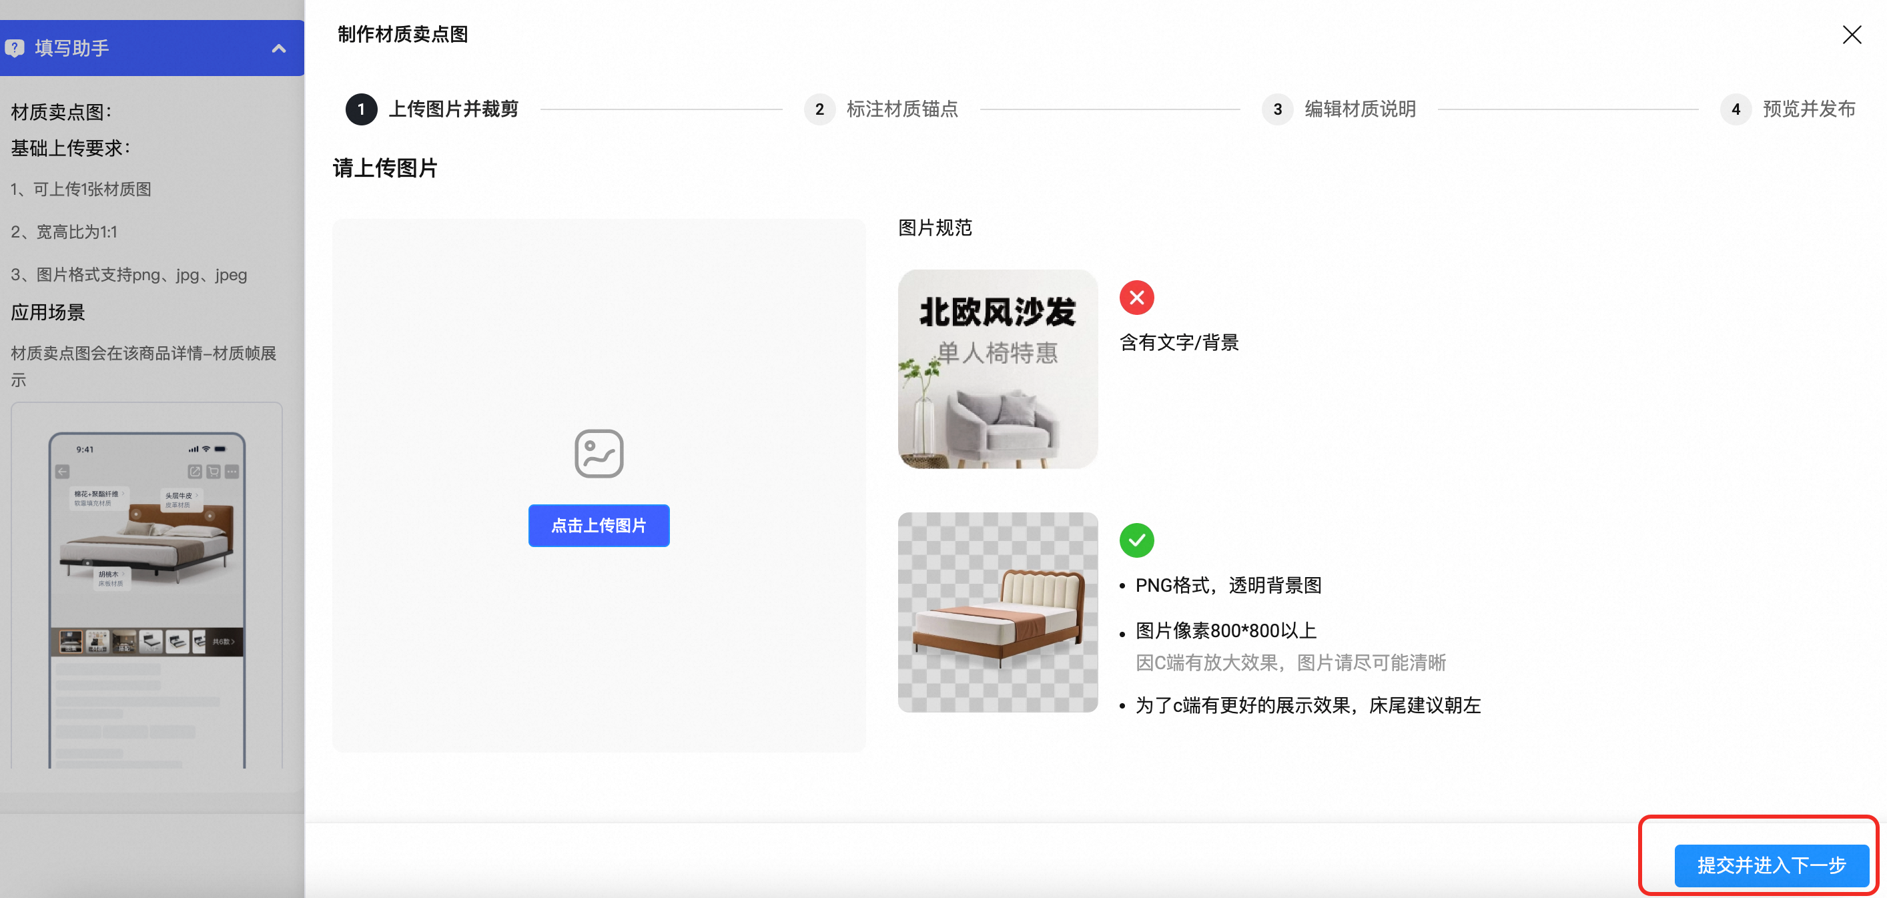Screen dimensions: 1887x898
Task: Click the 床尾建议朝左 guideline text
Action: click(x=1308, y=705)
